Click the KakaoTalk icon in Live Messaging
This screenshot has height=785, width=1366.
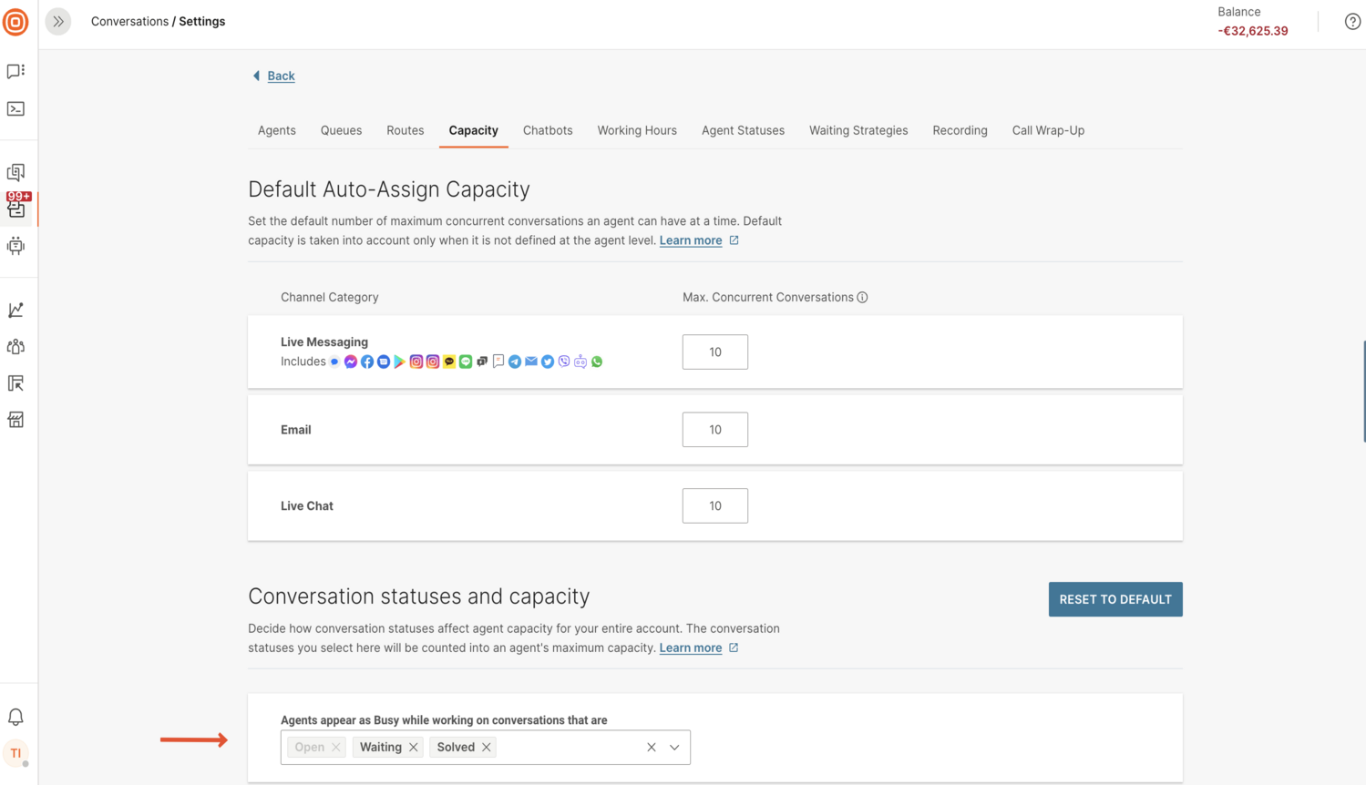point(449,362)
